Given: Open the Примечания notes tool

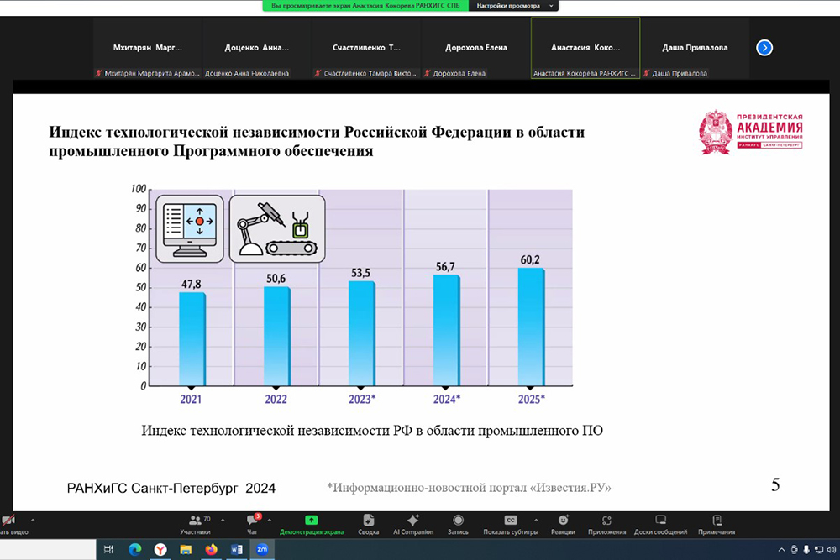Looking at the screenshot, I should (x=717, y=525).
